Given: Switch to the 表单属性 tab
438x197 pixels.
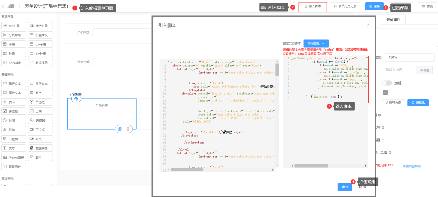Looking at the screenshot, I should coord(393,20).
